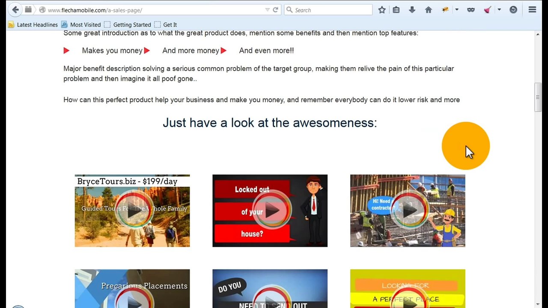Bookmark this page with the star icon
Viewport: 548px width, 308px height.
[x=382, y=10]
